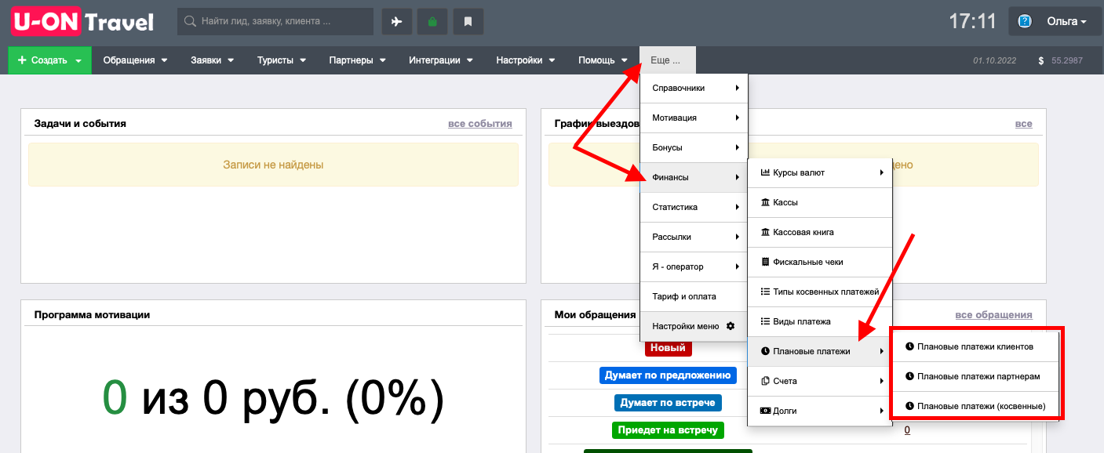The width and height of the screenshot is (1104, 453).
Task: Expand arrow next to Долги
Action: [x=882, y=411]
